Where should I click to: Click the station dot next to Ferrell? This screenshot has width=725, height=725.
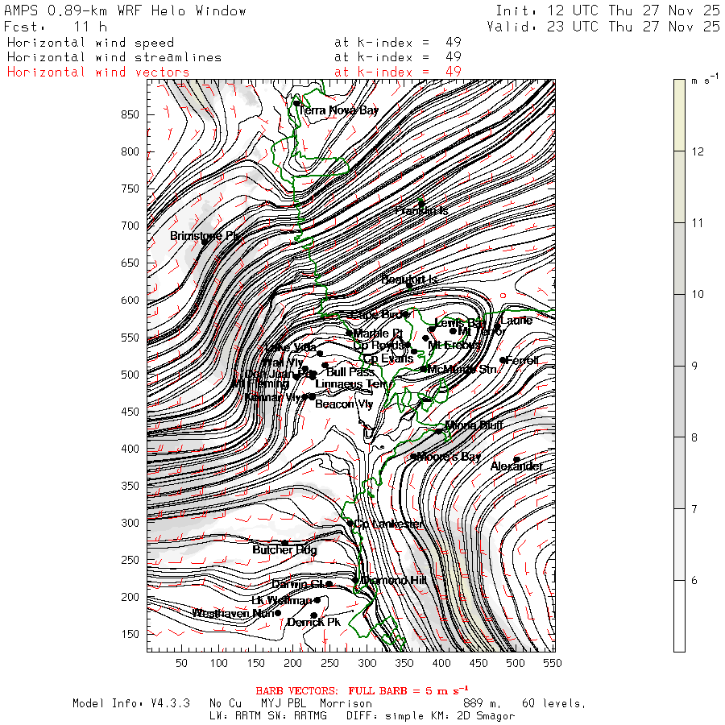[x=503, y=360]
